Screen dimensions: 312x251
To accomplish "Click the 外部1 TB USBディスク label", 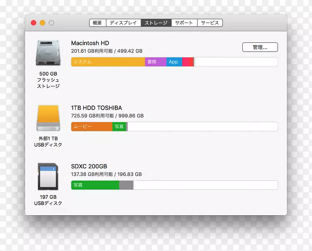I will (x=48, y=141).
